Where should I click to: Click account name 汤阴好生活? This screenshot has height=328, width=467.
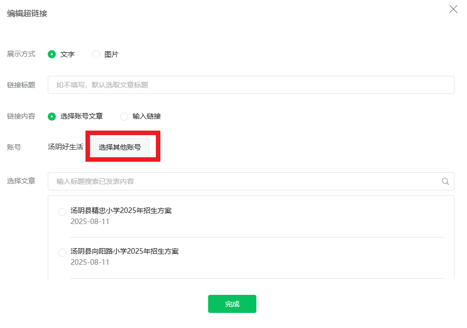coord(65,147)
